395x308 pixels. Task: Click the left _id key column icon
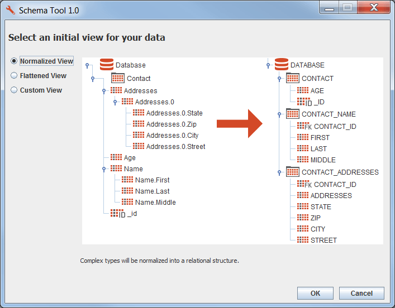(118, 214)
